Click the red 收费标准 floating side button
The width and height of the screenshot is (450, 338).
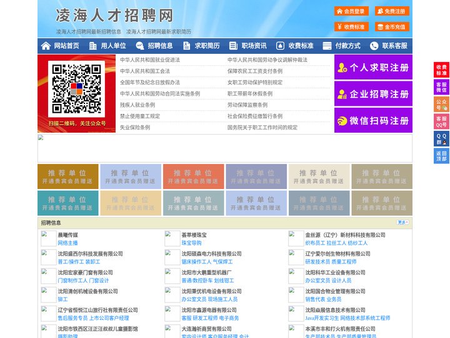441,70
